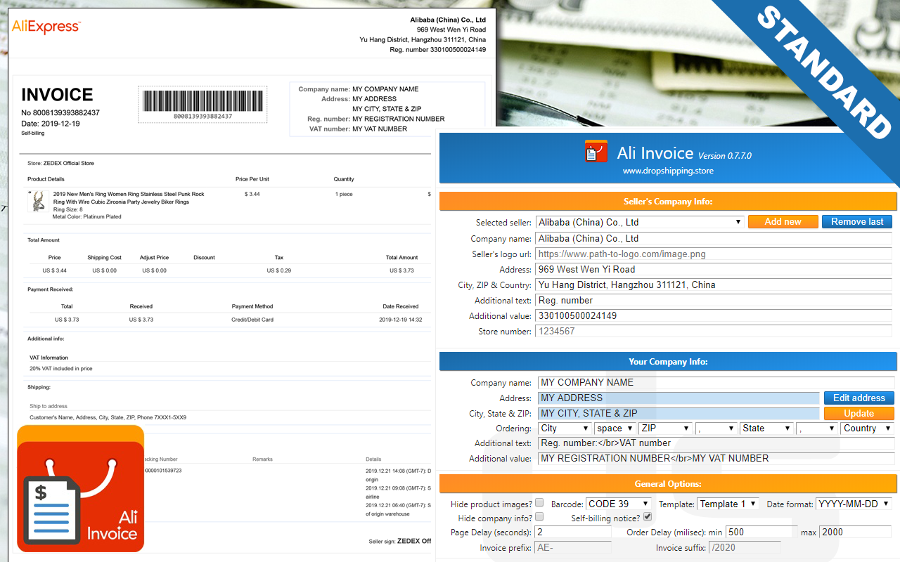
Task: Open the Template dropdown
Action: 728,502
